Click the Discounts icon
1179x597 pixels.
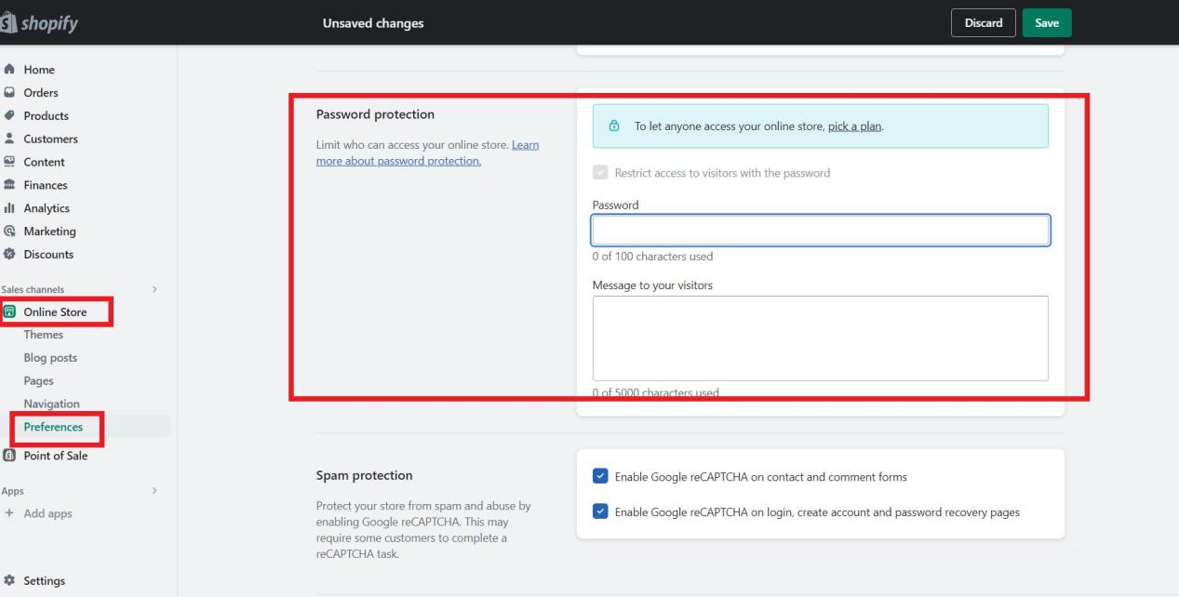click(11, 254)
